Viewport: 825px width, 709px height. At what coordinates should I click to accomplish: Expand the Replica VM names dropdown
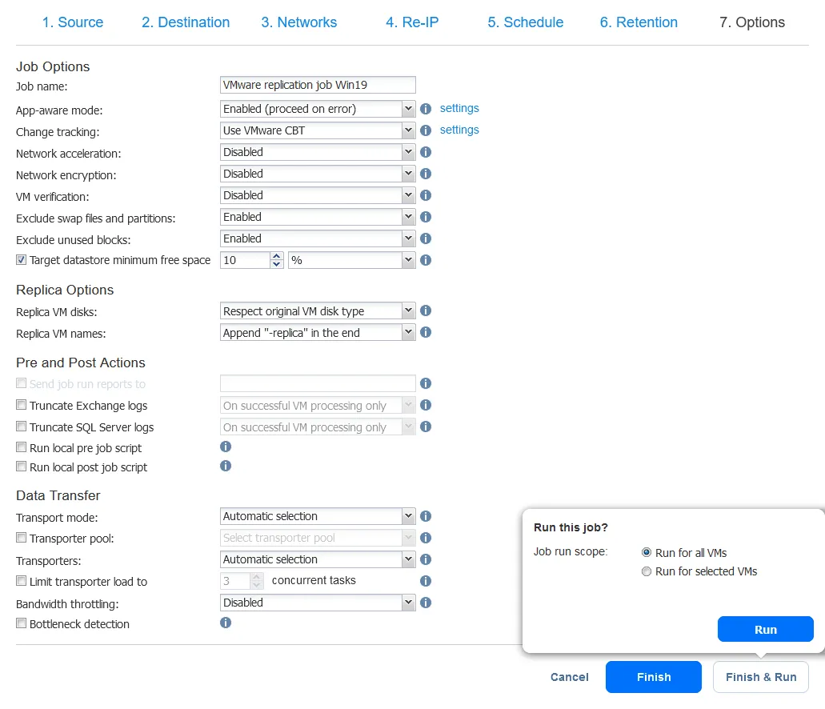pyautogui.click(x=407, y=332)
